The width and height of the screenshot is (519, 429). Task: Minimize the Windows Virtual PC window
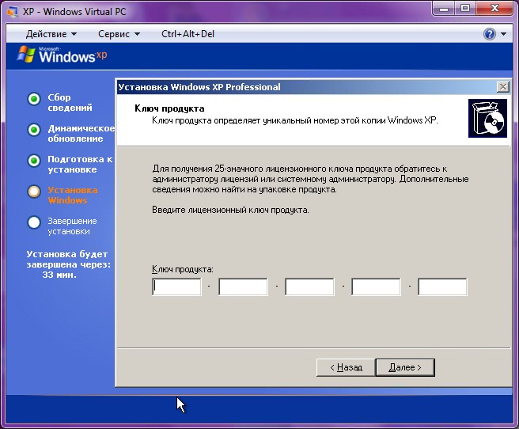pos(444,8)
